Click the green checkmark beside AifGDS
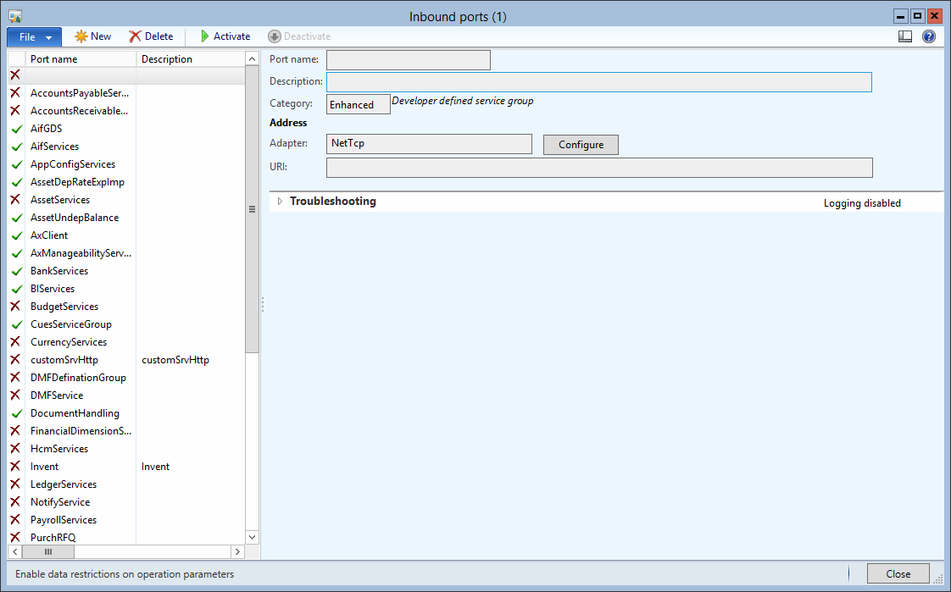The height and width of the screenshot is (592, 951). coord(15,129)
